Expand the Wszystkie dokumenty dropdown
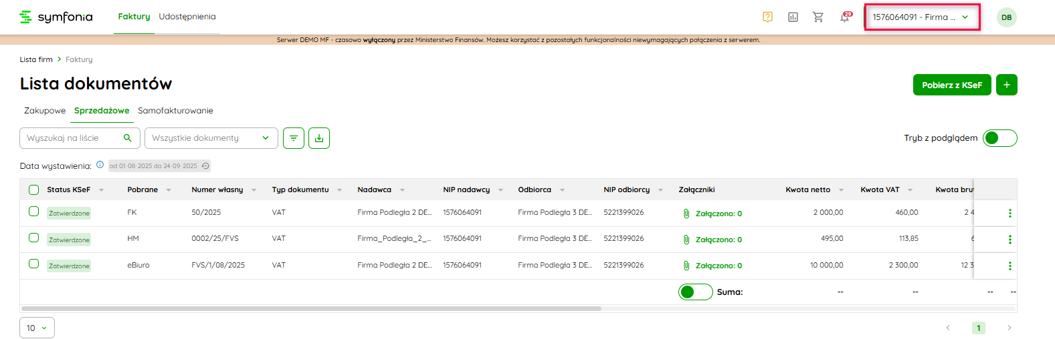Viewport: 1055px width, 339px height. click(x=211, y=138)
